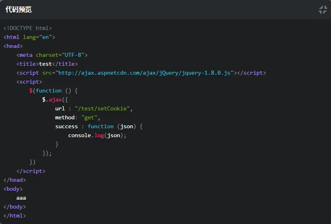Click the aaa body text
Viewport: 331px width, 224px height.
(x=21, y=198)
